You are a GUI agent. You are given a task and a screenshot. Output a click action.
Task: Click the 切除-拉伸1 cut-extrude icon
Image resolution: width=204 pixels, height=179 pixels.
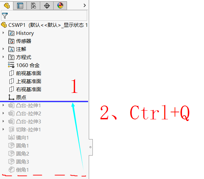pos(11,129)
